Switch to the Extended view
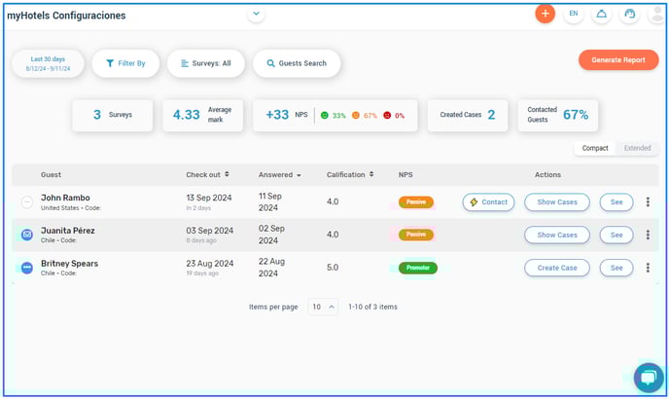 point(638,148)
